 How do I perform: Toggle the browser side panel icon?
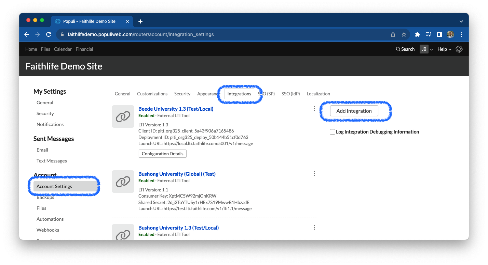coord(439,34)
